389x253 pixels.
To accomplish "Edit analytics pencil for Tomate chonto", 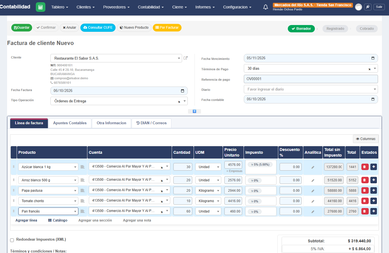I will tap(313, 201).
